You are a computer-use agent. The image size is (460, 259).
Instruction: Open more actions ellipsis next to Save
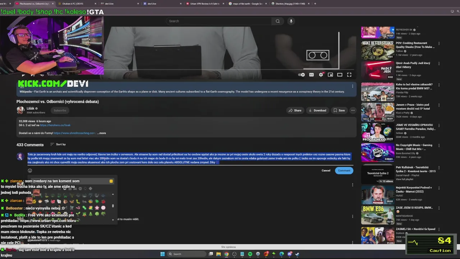click(x=353, y=110)
